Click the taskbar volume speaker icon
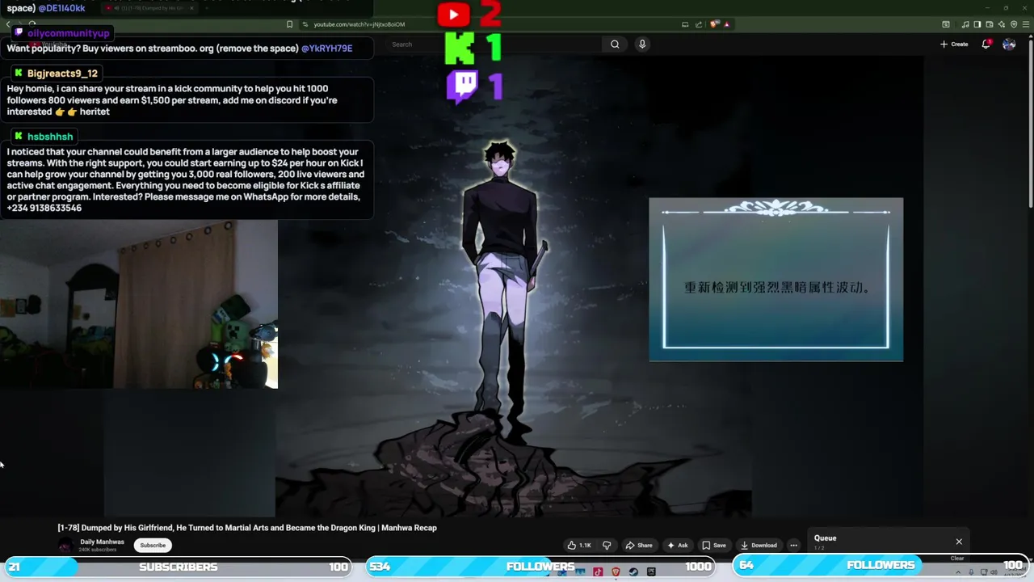The image size is (1034, 582). [994, 572]
